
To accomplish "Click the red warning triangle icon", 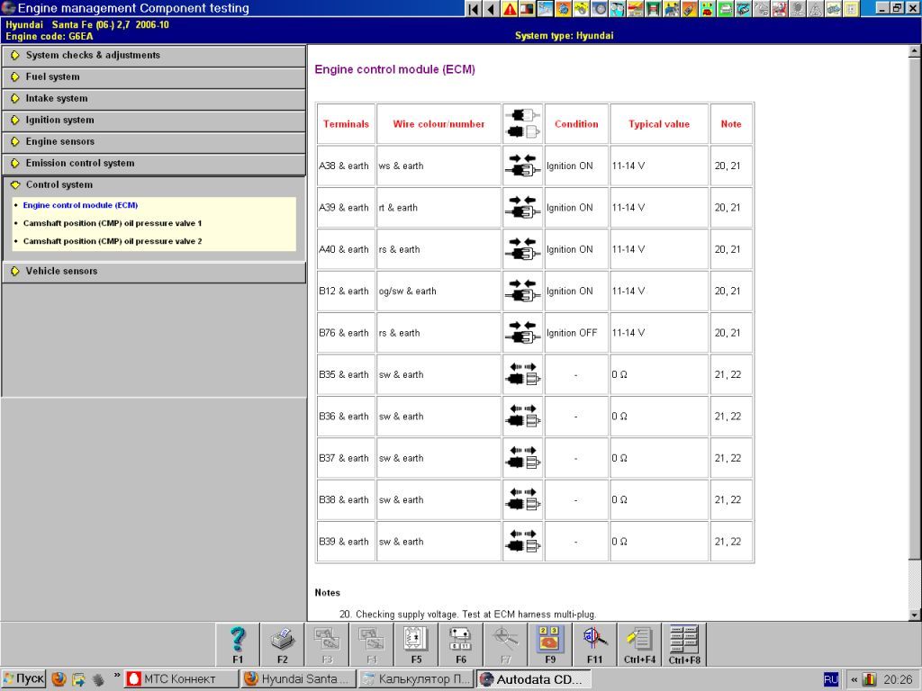I will (x=510, y=9).
